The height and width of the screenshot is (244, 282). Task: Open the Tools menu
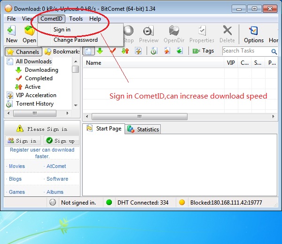tap(76, 19)
